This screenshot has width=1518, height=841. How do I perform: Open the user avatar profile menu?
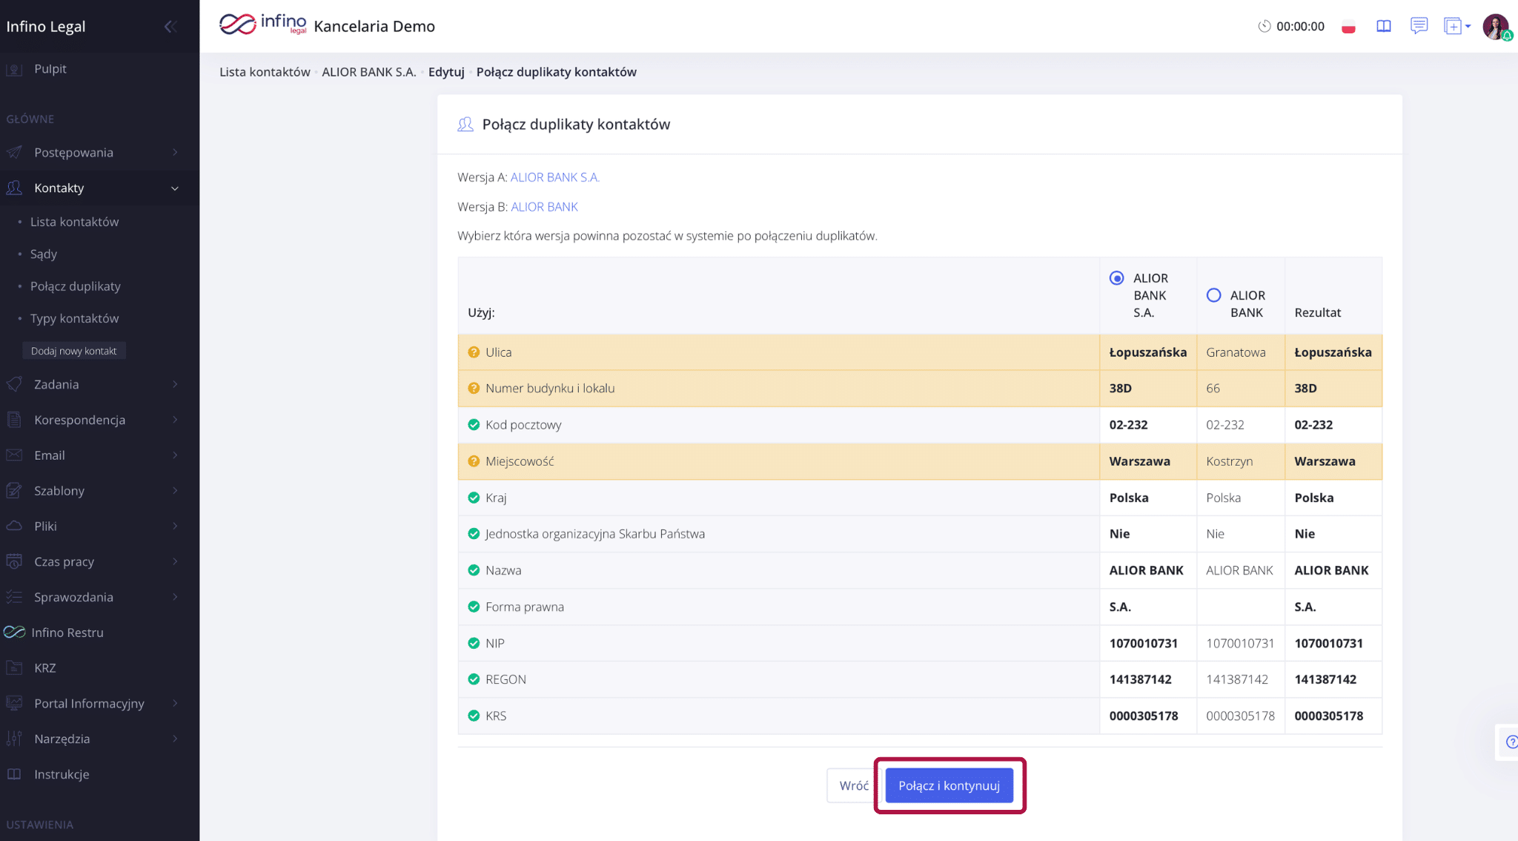pos(1497,27)
